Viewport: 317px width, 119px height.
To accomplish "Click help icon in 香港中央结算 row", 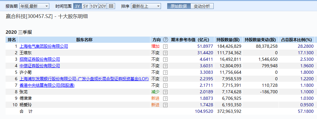I will coord(165,86).
